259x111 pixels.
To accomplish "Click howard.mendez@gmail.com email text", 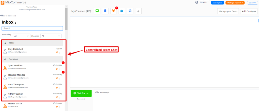I will 19,78.
